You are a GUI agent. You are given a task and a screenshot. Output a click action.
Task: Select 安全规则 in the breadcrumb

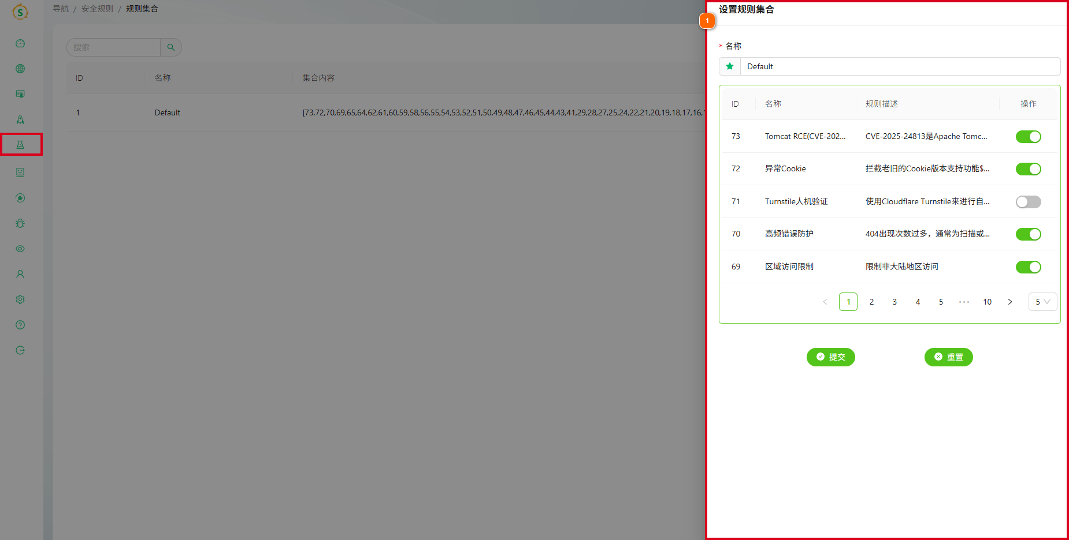tap(96, 8)
